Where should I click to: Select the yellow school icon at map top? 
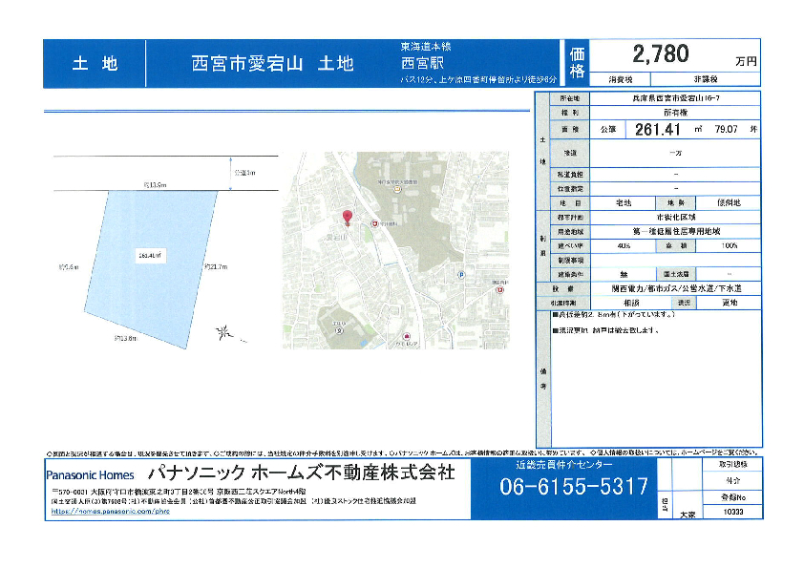pyautogui.click(x=398, y=189)
